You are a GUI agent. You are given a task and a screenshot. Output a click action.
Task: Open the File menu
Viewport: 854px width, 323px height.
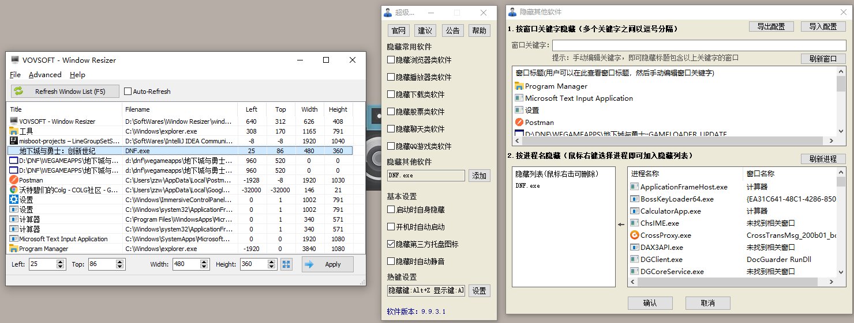[15, 75]
